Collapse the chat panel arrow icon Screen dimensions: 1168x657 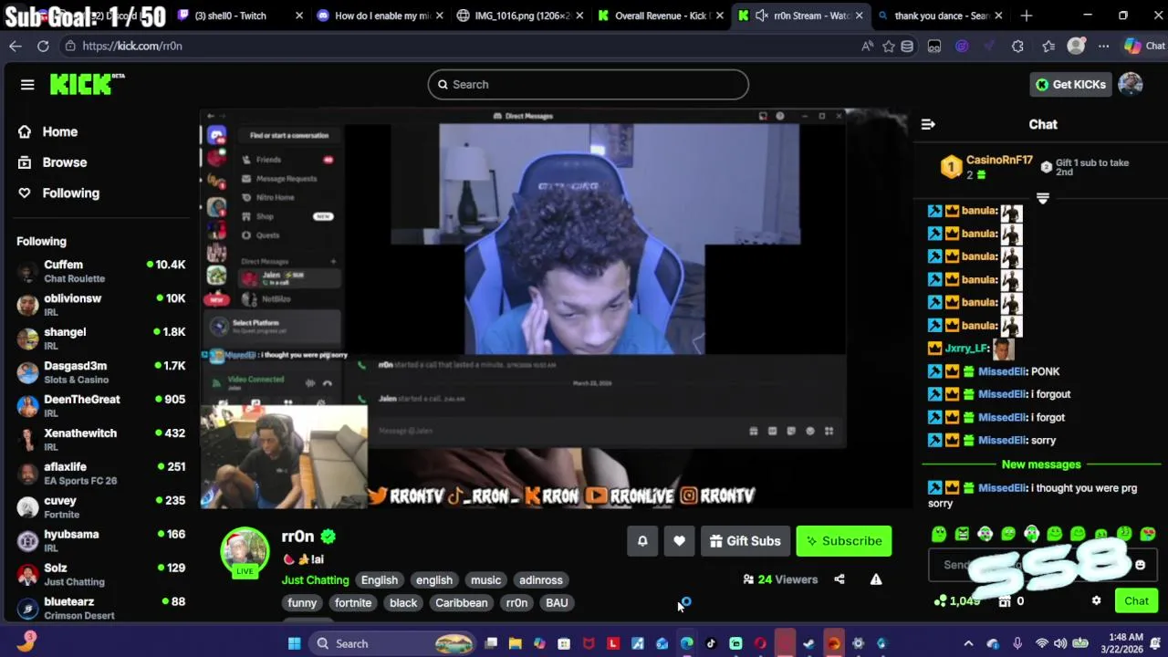click(928, 124)
